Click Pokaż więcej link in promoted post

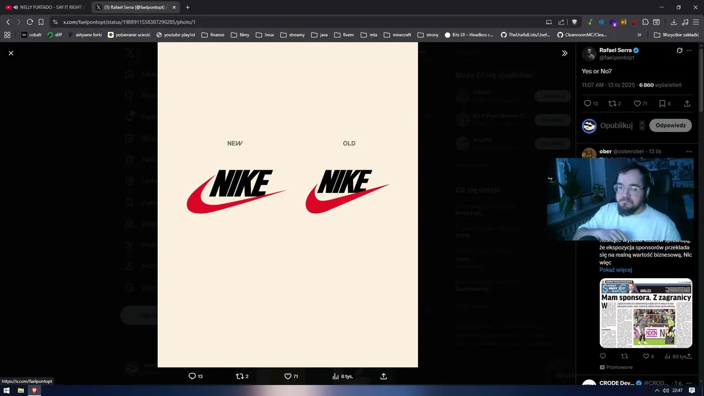coord(615,269)
